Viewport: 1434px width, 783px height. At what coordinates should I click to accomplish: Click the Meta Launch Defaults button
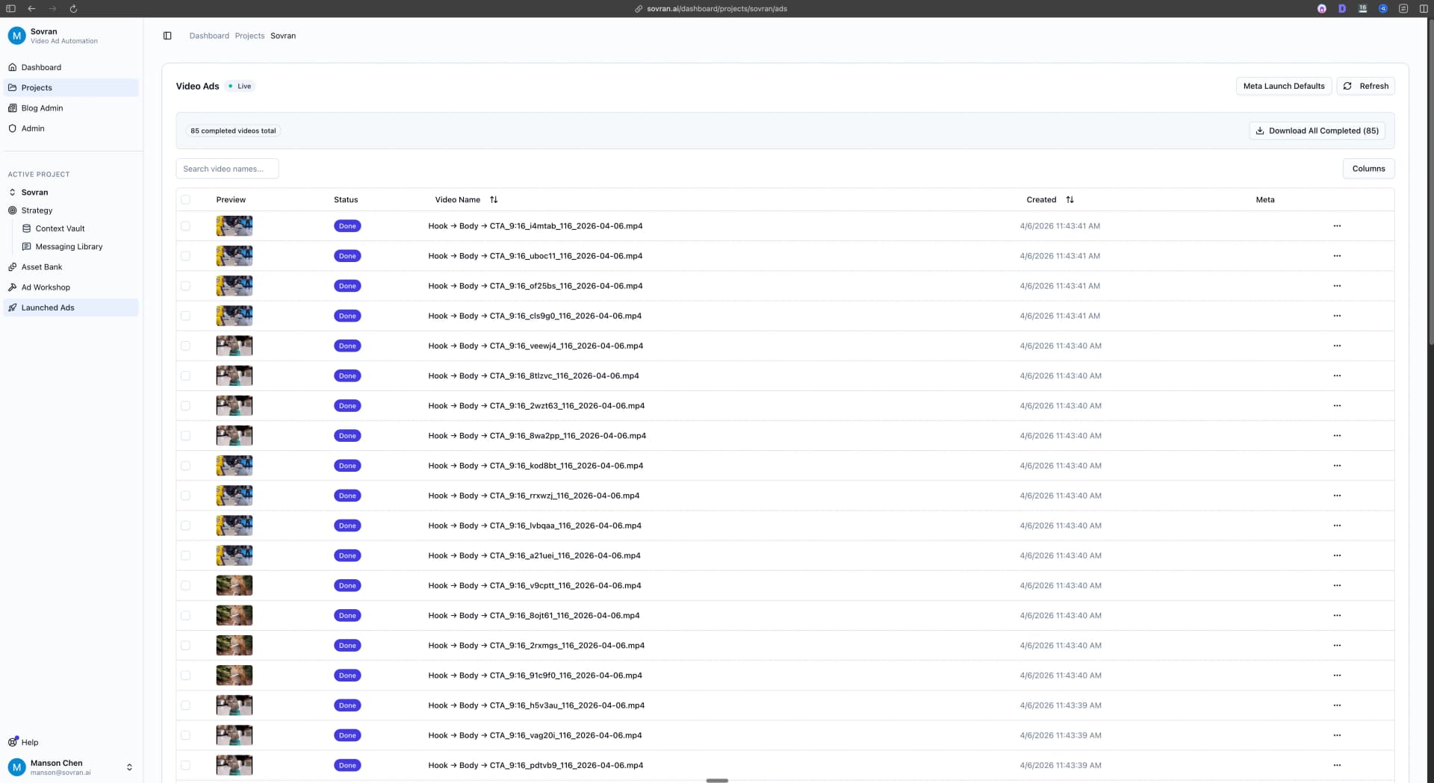tap(1283, 86)
